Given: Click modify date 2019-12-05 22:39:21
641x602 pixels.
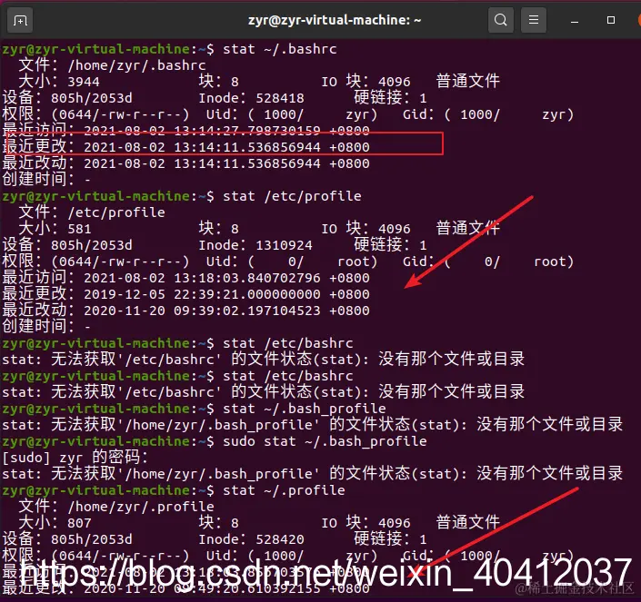Looking at the screenshot, I should pyautogui.click(x=162, y=294).
